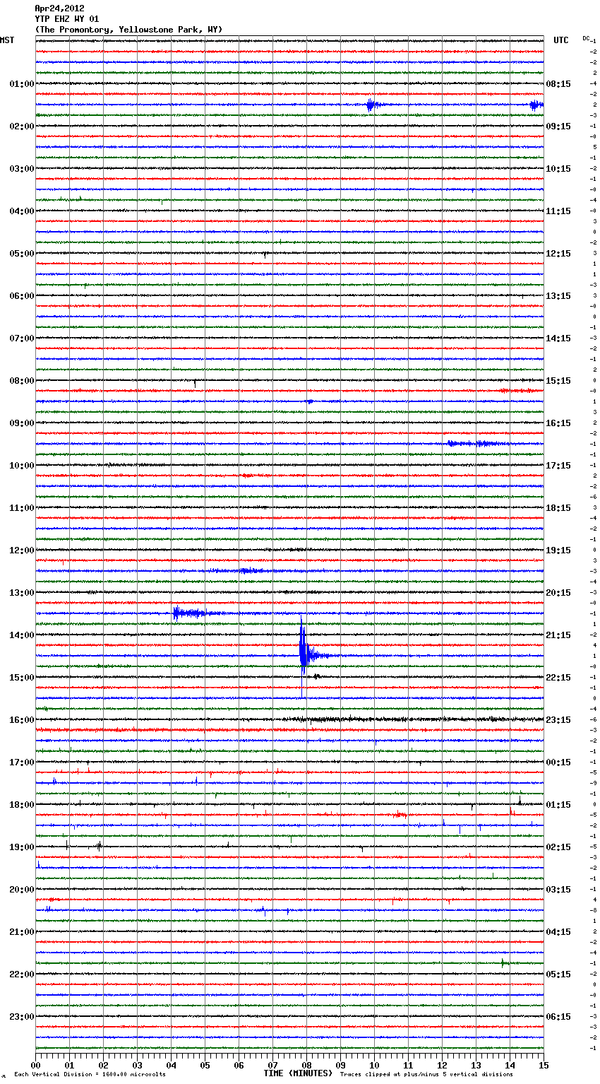Click the '13:15' UTC time label

[x=558, y=296]
